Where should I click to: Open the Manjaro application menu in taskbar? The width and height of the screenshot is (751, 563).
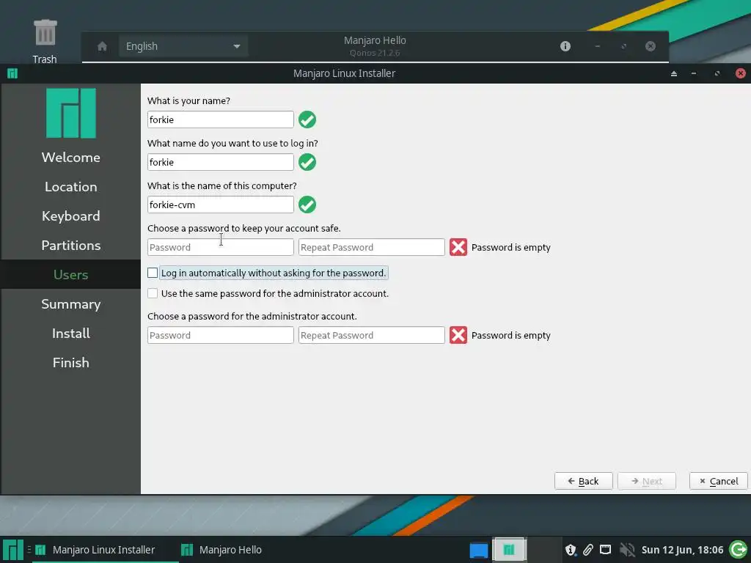(13, 550)
